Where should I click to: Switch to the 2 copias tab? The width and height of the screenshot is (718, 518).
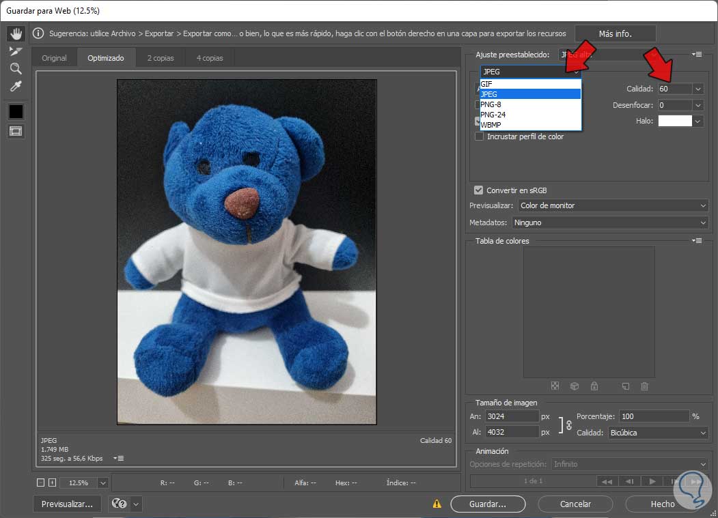coord(161,58)
